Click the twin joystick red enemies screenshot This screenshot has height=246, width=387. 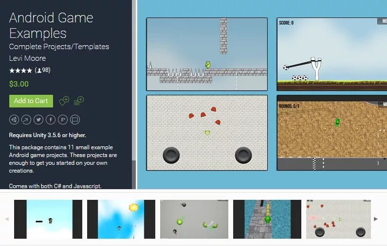pyautogui.click(x=207, y=133)
